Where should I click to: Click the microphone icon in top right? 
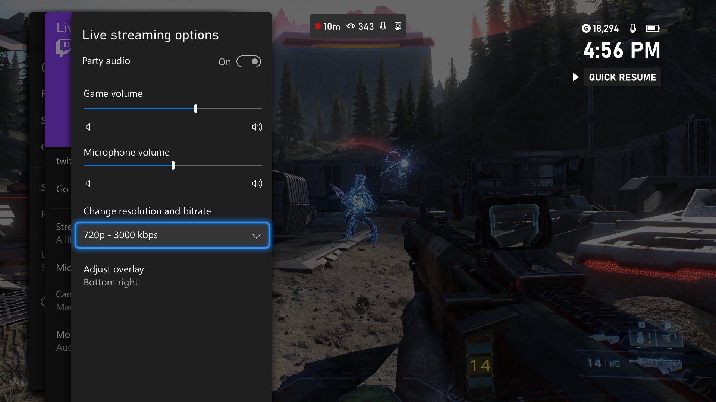pyautogui.click(x=633, y=28)
